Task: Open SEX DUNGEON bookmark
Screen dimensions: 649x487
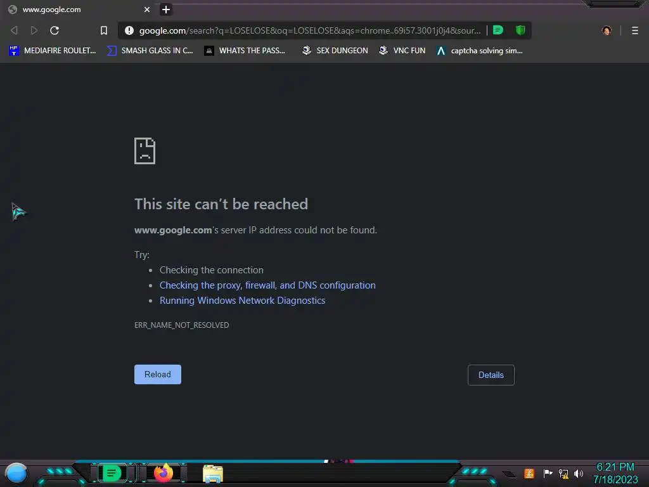Action: coord(335,51)
